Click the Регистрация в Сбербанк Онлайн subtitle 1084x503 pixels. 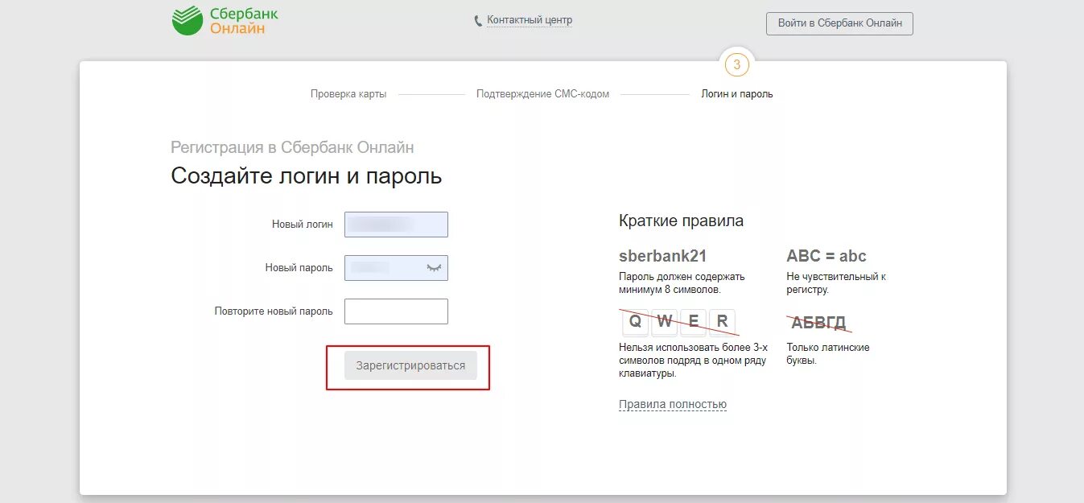click(292, 147)
